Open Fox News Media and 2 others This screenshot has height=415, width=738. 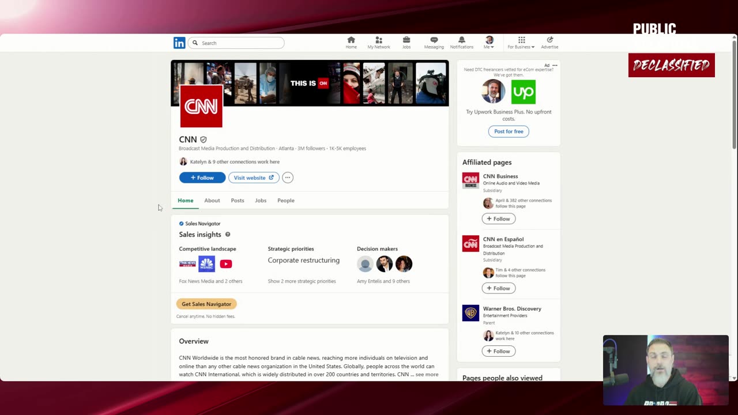point(210,281)
